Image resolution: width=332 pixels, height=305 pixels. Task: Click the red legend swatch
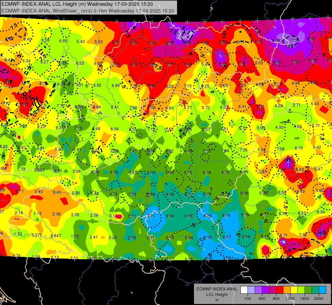tap(280, 290)
